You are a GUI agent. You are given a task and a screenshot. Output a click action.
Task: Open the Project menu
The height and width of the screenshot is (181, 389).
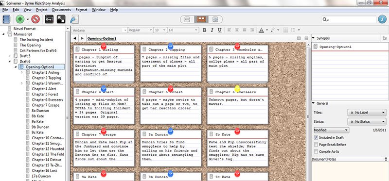(42, 10)
